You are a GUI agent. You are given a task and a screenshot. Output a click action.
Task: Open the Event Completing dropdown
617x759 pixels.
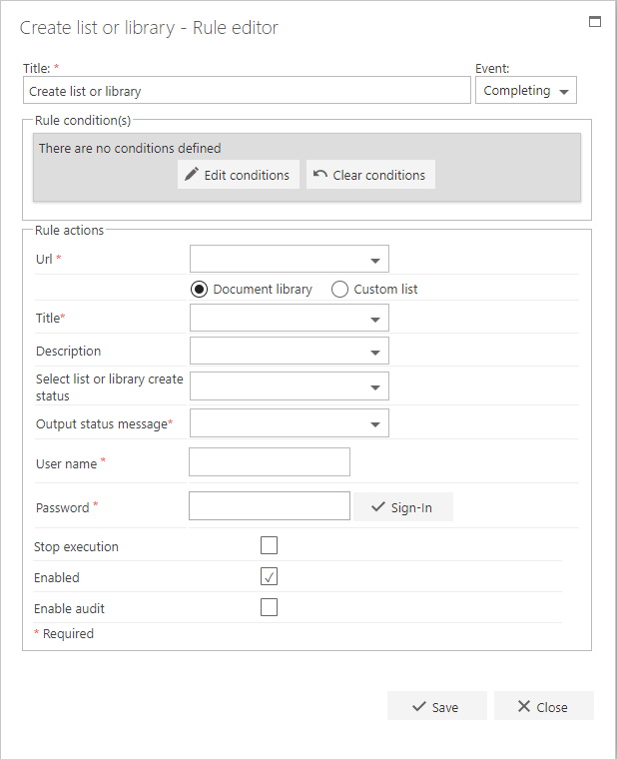tap(525, 90)
